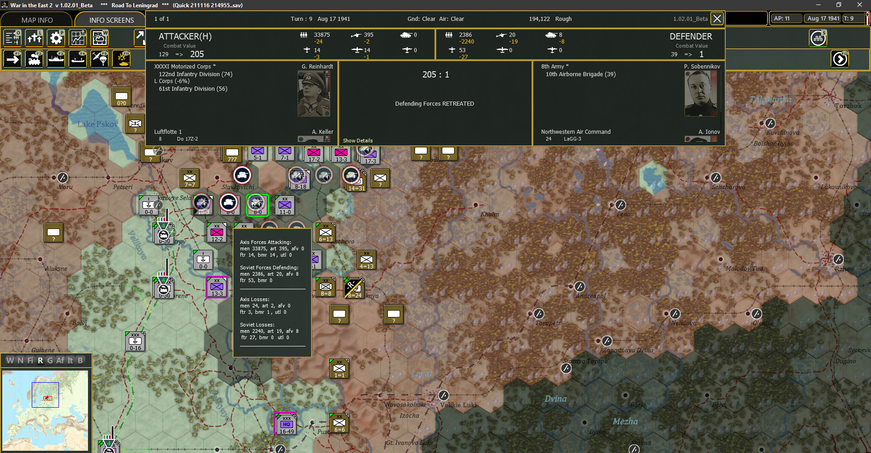Image resolution: width=871 pixels, height=453 pixels.
Task: Click Show Details in combat report
Action: (358, 141)
